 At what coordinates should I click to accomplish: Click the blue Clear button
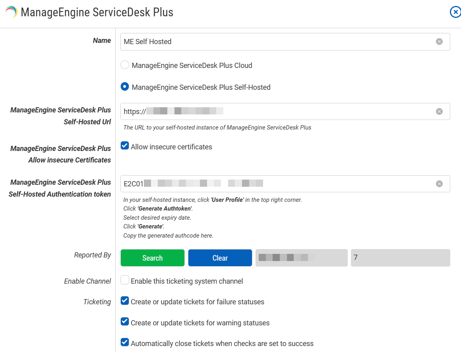(220, 258)
